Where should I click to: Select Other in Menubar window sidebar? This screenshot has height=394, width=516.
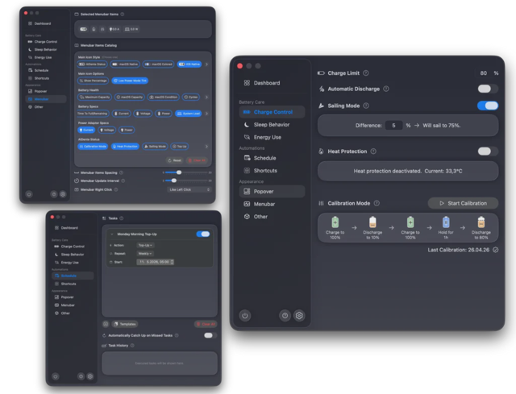point(45,107)
